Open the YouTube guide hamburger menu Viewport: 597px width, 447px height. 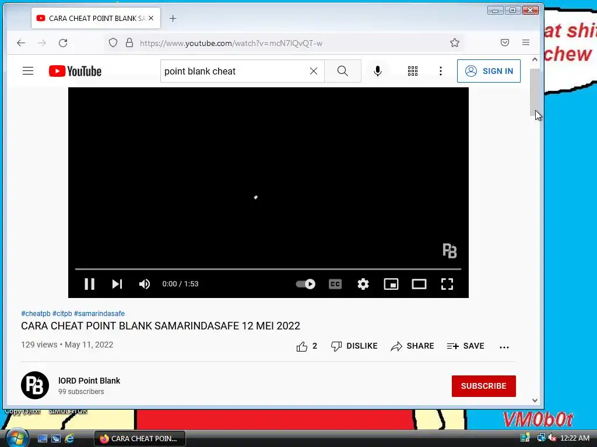28,71
